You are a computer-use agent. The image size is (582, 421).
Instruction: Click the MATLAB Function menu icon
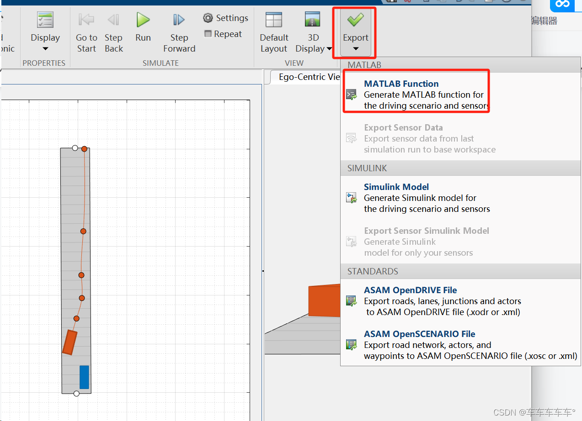point(351,95)
